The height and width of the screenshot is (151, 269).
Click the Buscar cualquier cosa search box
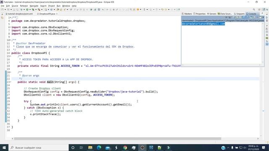point(38,148)
